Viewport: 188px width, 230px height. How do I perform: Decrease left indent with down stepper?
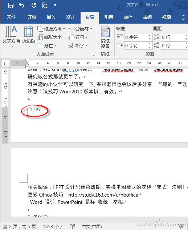tap(150, 39)
